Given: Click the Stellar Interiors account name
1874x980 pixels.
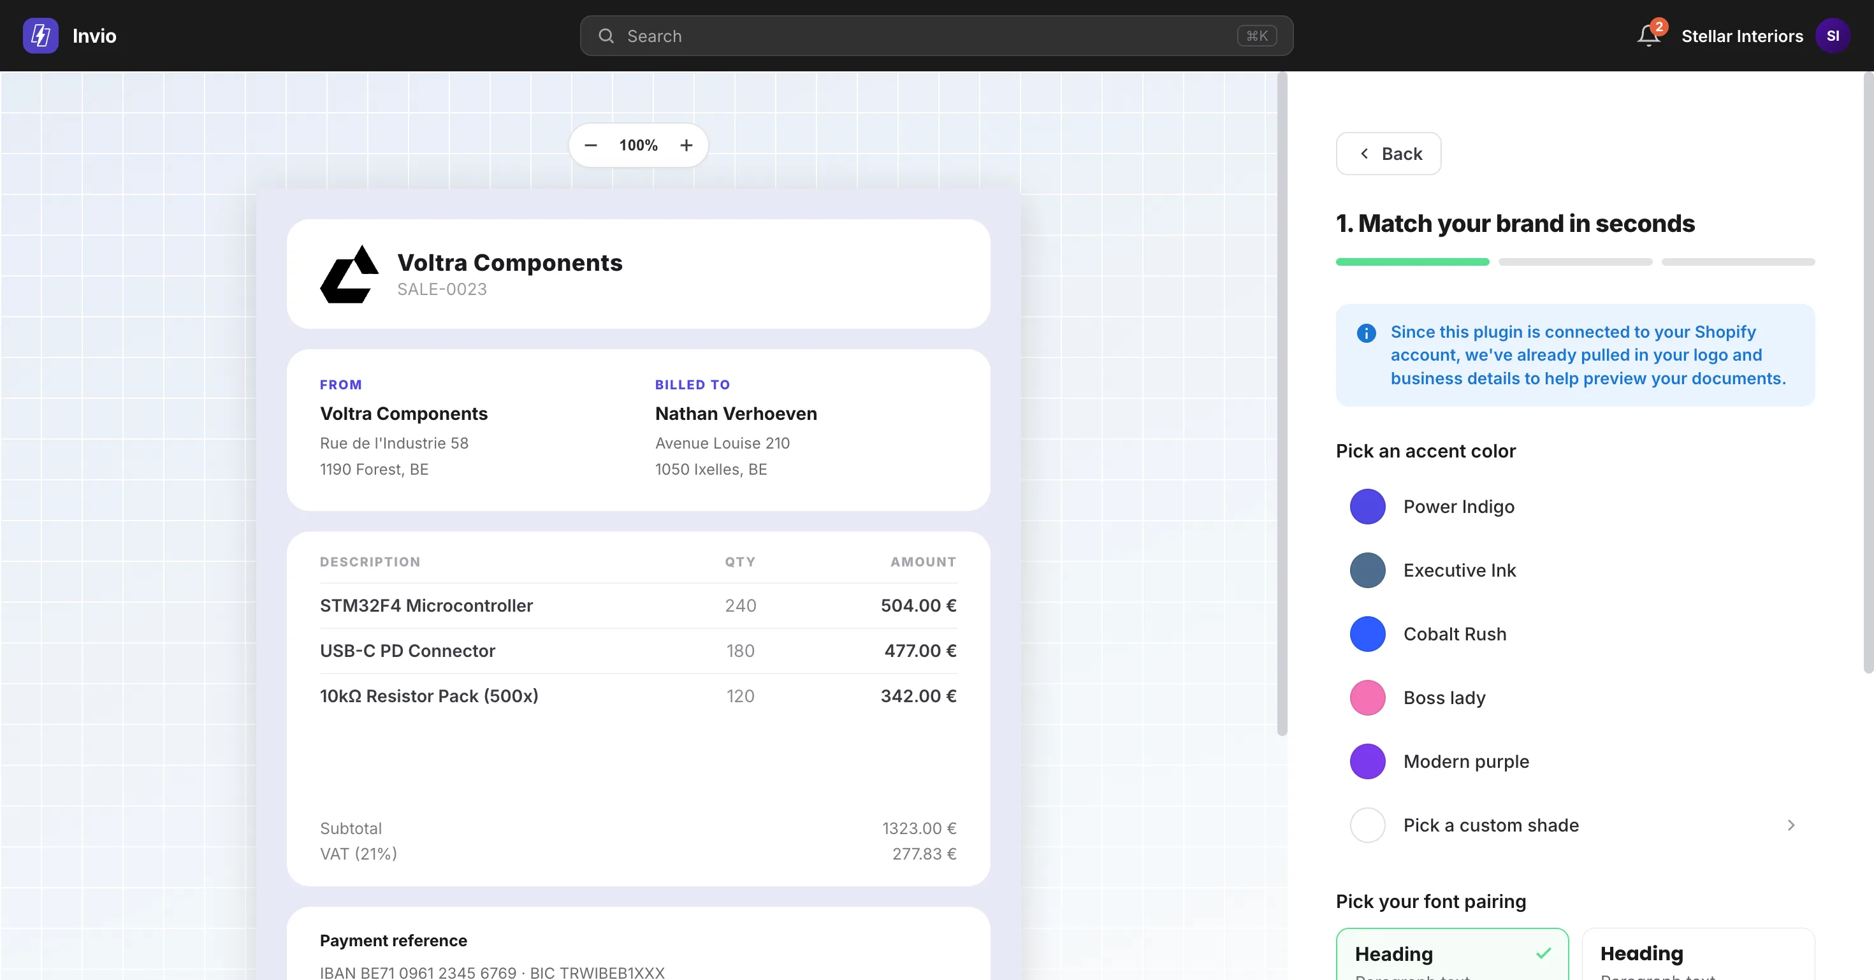Looking at the screenshot, I should click(x=1742, y=36).
